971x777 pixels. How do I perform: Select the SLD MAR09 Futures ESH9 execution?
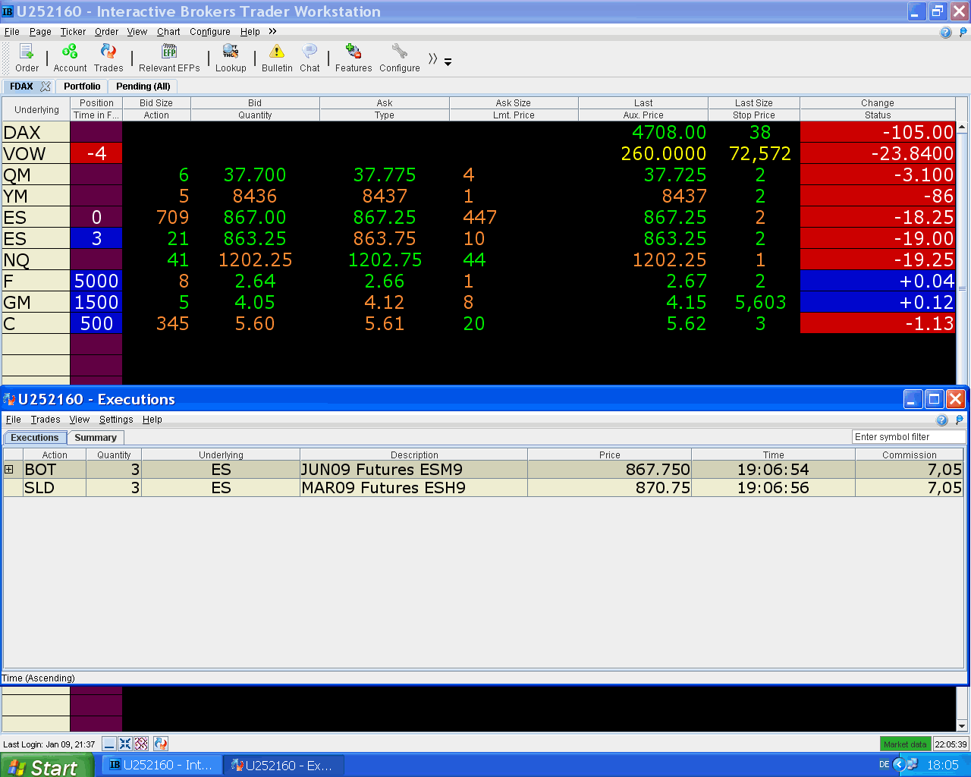coord(483,488)
